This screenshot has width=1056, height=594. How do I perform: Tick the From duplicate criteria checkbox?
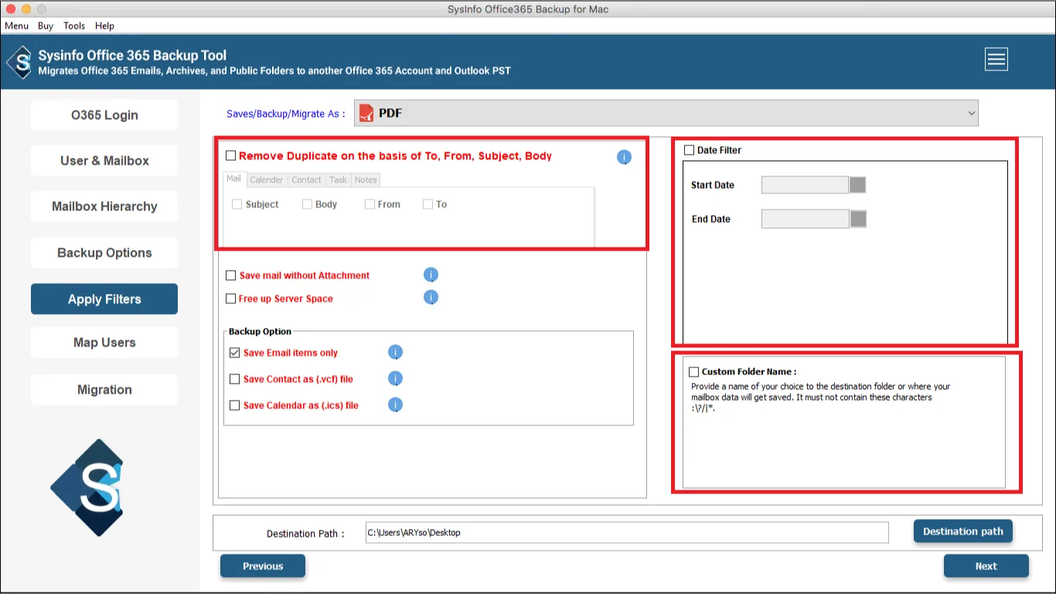[x=370, y=204]
